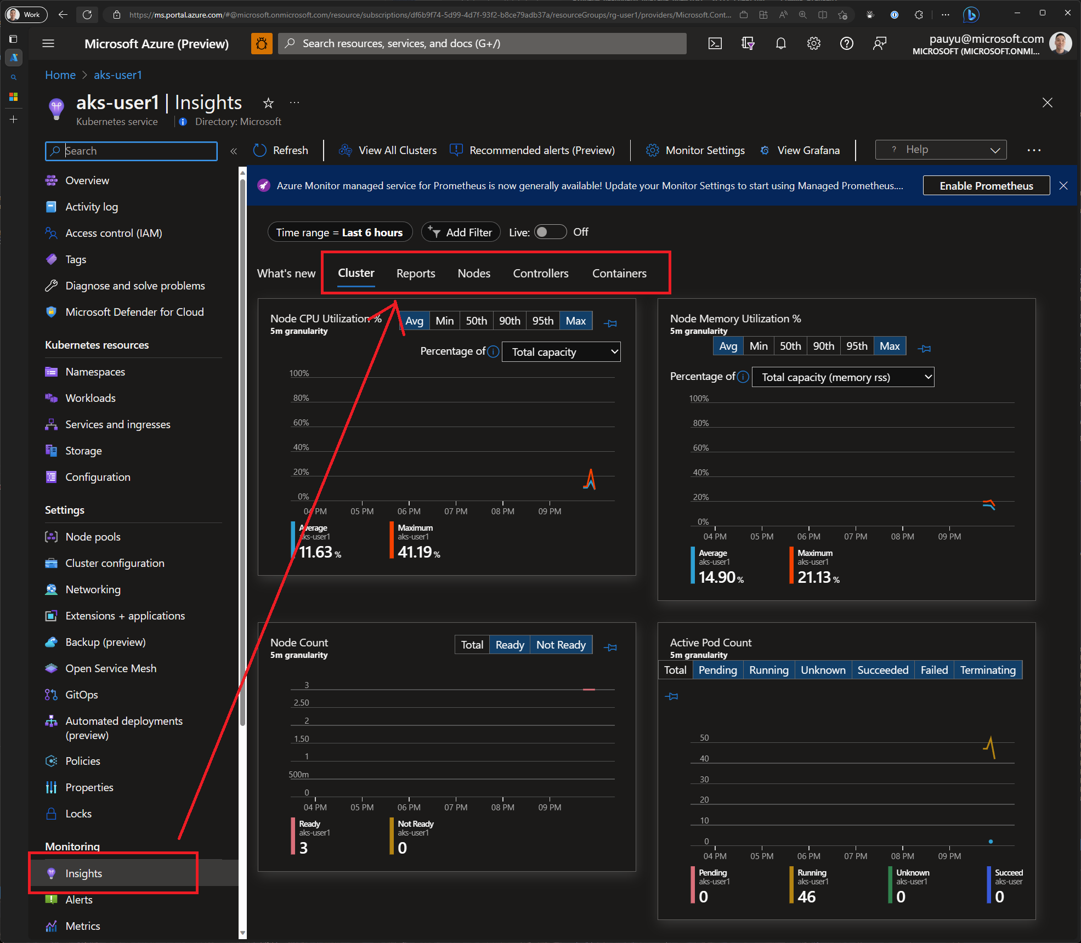Toggle Not Ready series in Node Count
This screenshot has height=943, width=1081.
click(x=561, y=645)
